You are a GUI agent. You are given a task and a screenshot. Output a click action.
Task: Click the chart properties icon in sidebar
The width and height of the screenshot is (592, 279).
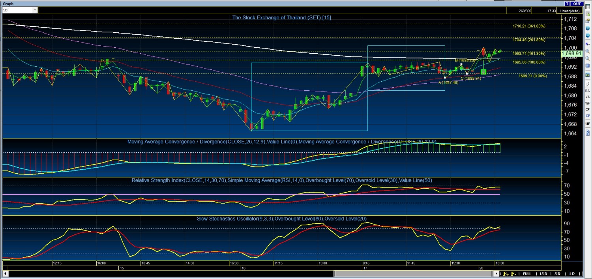(588, 21)
